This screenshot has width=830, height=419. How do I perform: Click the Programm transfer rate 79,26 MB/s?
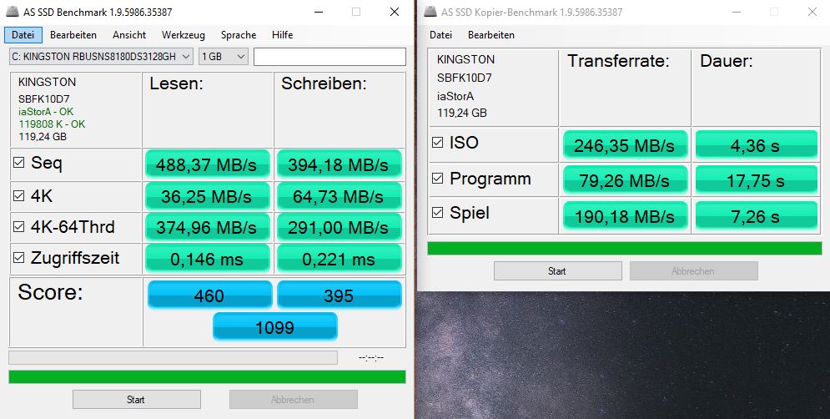tap(625, 180)
